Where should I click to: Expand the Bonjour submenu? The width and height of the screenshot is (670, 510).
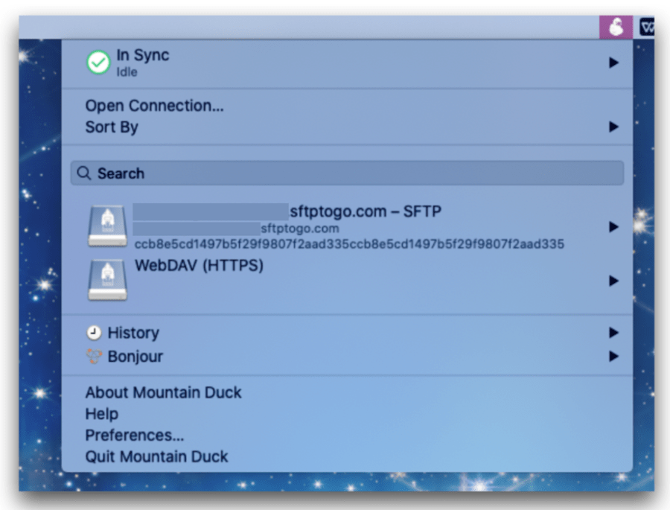tap(614, 356)
